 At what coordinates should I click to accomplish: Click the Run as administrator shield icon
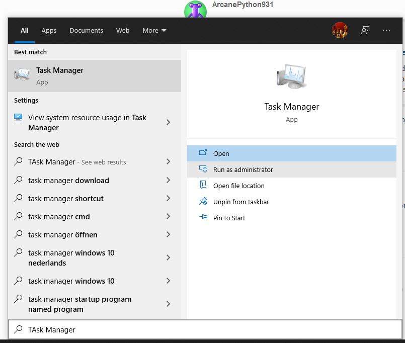(x=203, y=169)
